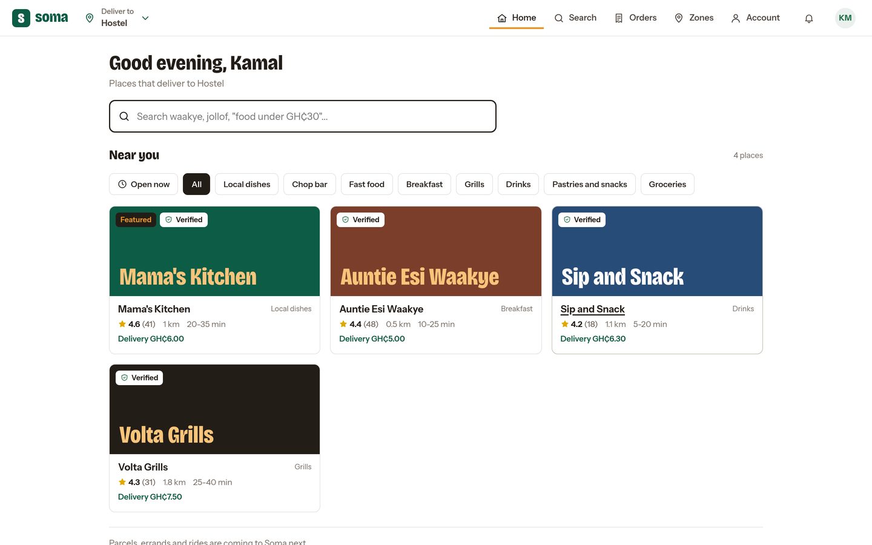Filter by Chop bar

click(309, 184)
